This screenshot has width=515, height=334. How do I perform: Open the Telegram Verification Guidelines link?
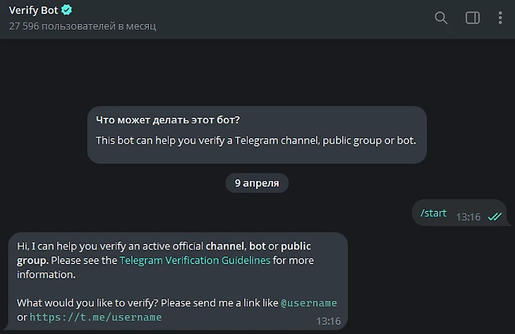pos(195,260)
